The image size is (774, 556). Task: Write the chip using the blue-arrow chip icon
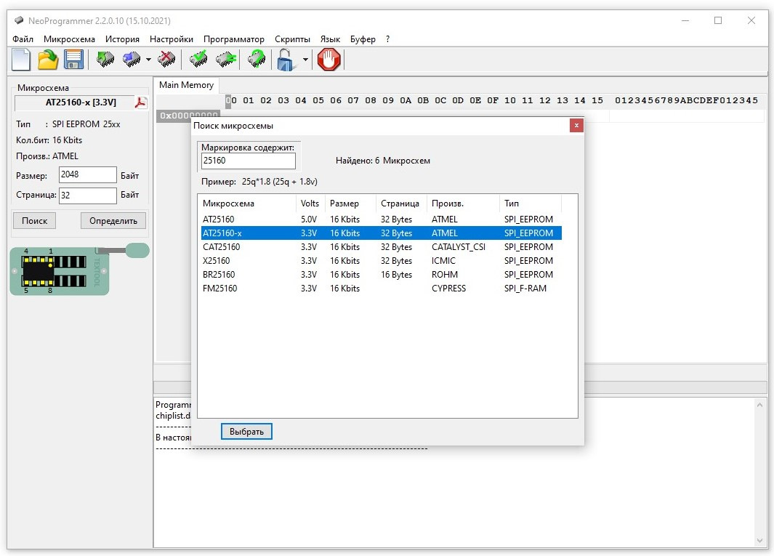pyautogui.click(x=132, y=60)
